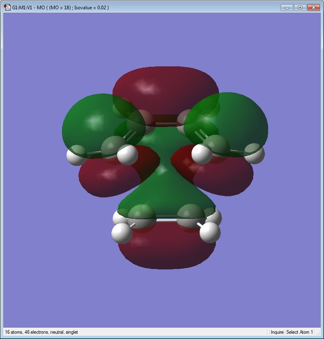Select the front hydrogen atom at bottom left
Image resolution: width=324 pixels, height=339 pixels.
click(122, 233)
